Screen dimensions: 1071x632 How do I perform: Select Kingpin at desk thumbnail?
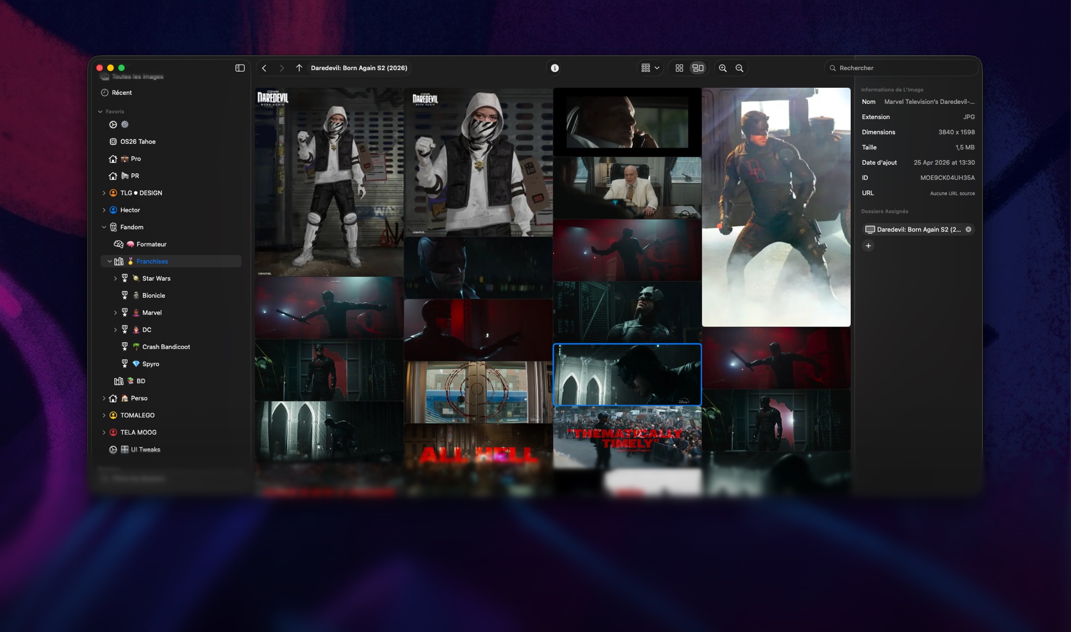point(627,187)
